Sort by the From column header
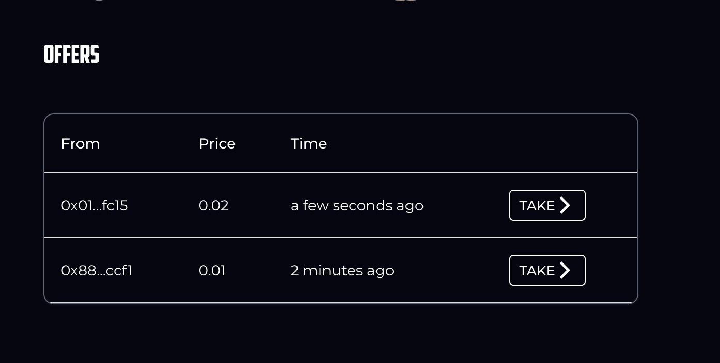The image size is (720, 363). point(80,143)
